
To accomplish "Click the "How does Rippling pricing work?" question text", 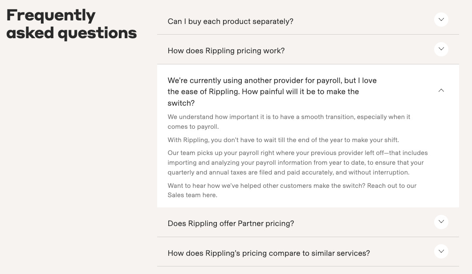I will [226, 51].
